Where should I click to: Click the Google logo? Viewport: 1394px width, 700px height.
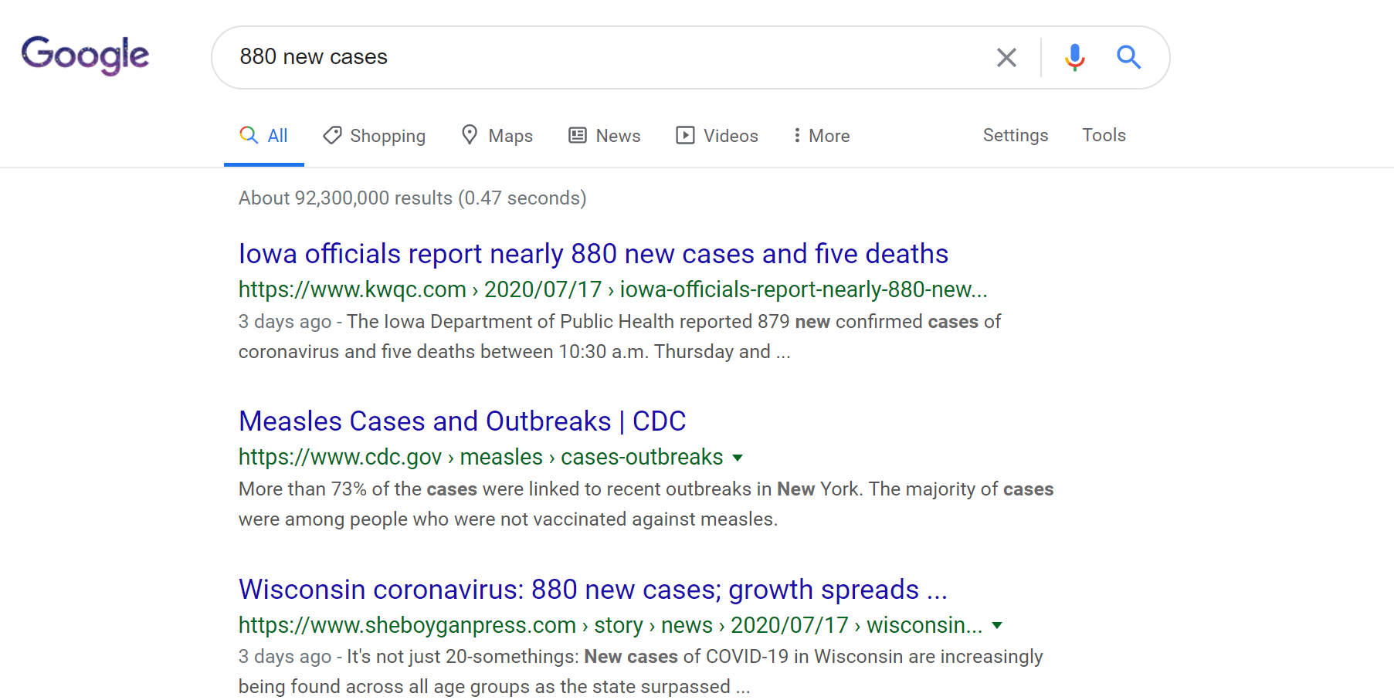coord(85,56)
